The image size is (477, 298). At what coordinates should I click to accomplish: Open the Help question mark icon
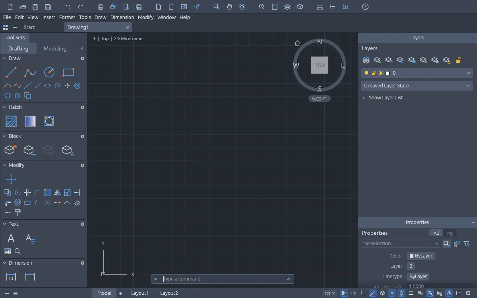365,7
